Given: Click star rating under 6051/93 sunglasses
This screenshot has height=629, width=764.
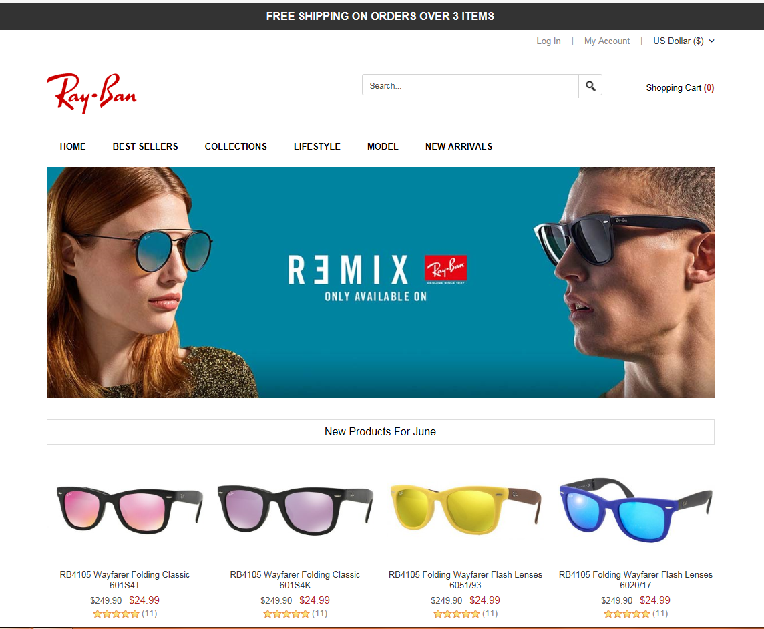Looking at the screenshot, I should [x=457, y=614].
